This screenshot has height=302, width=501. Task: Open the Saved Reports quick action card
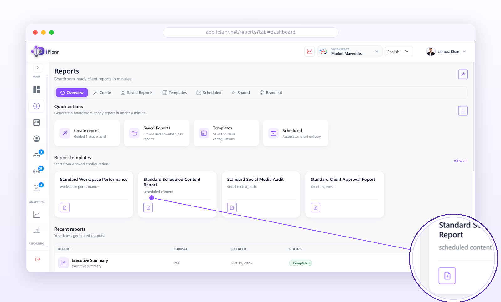(x=157, y=133)
